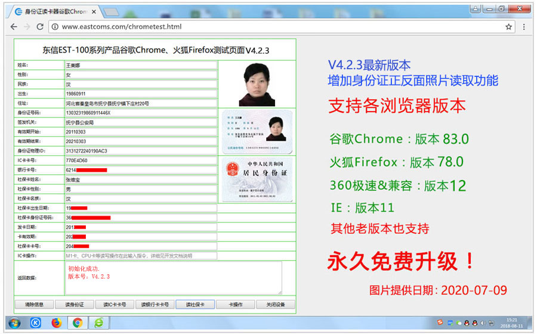Click the text IE：版本11
537x334 pixels.
[363, 208]
